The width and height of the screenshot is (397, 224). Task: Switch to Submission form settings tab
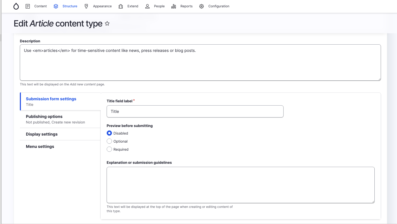tap(51, 99)
